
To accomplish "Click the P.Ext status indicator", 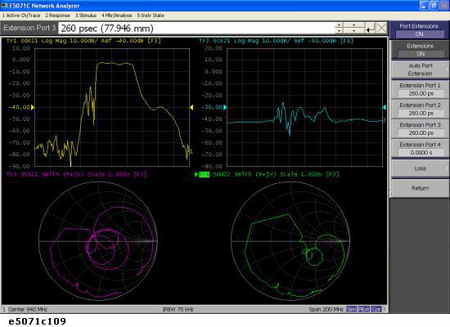I will click(363, 309).
